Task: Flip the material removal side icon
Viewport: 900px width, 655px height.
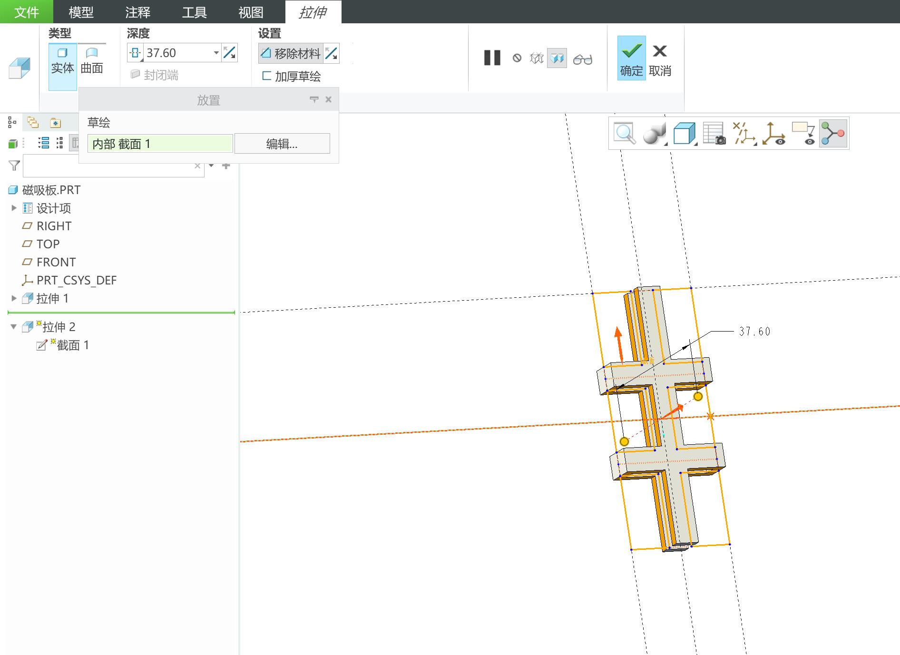Action: 332,53
